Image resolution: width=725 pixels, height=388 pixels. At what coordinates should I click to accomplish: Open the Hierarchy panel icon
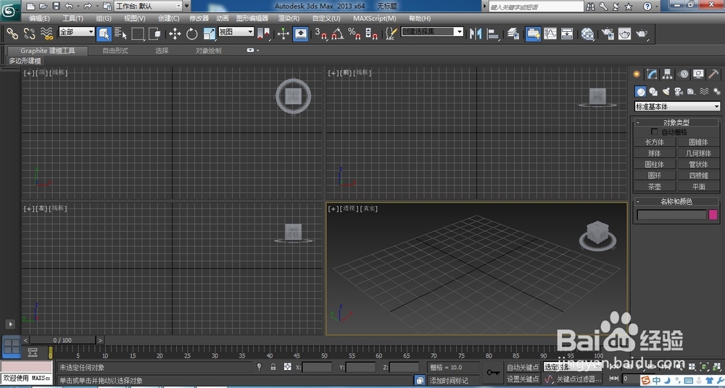(668, 74)
